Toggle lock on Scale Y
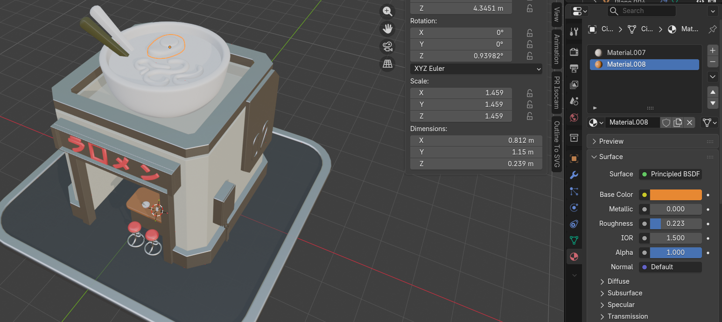This screenshot has height=322, width=722. tap(530, 105)
